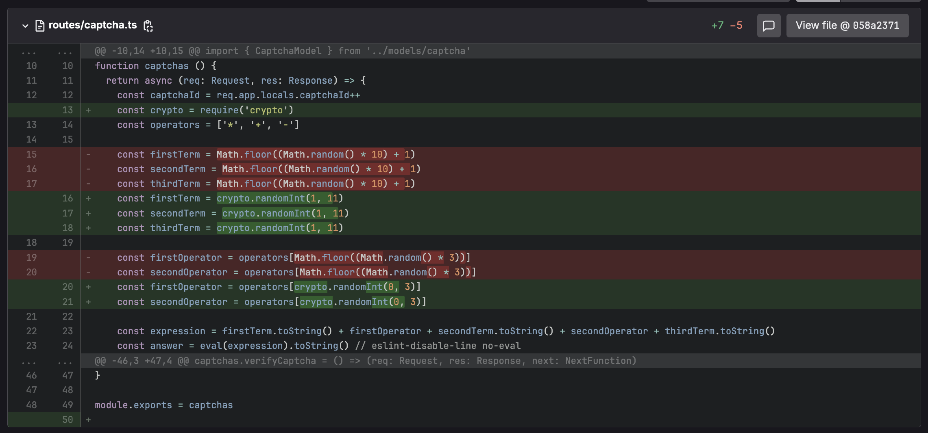Collapse the routes/captcha.ts file diff
The height and width of the screenshot is (433, 928).
click(25, 26)
